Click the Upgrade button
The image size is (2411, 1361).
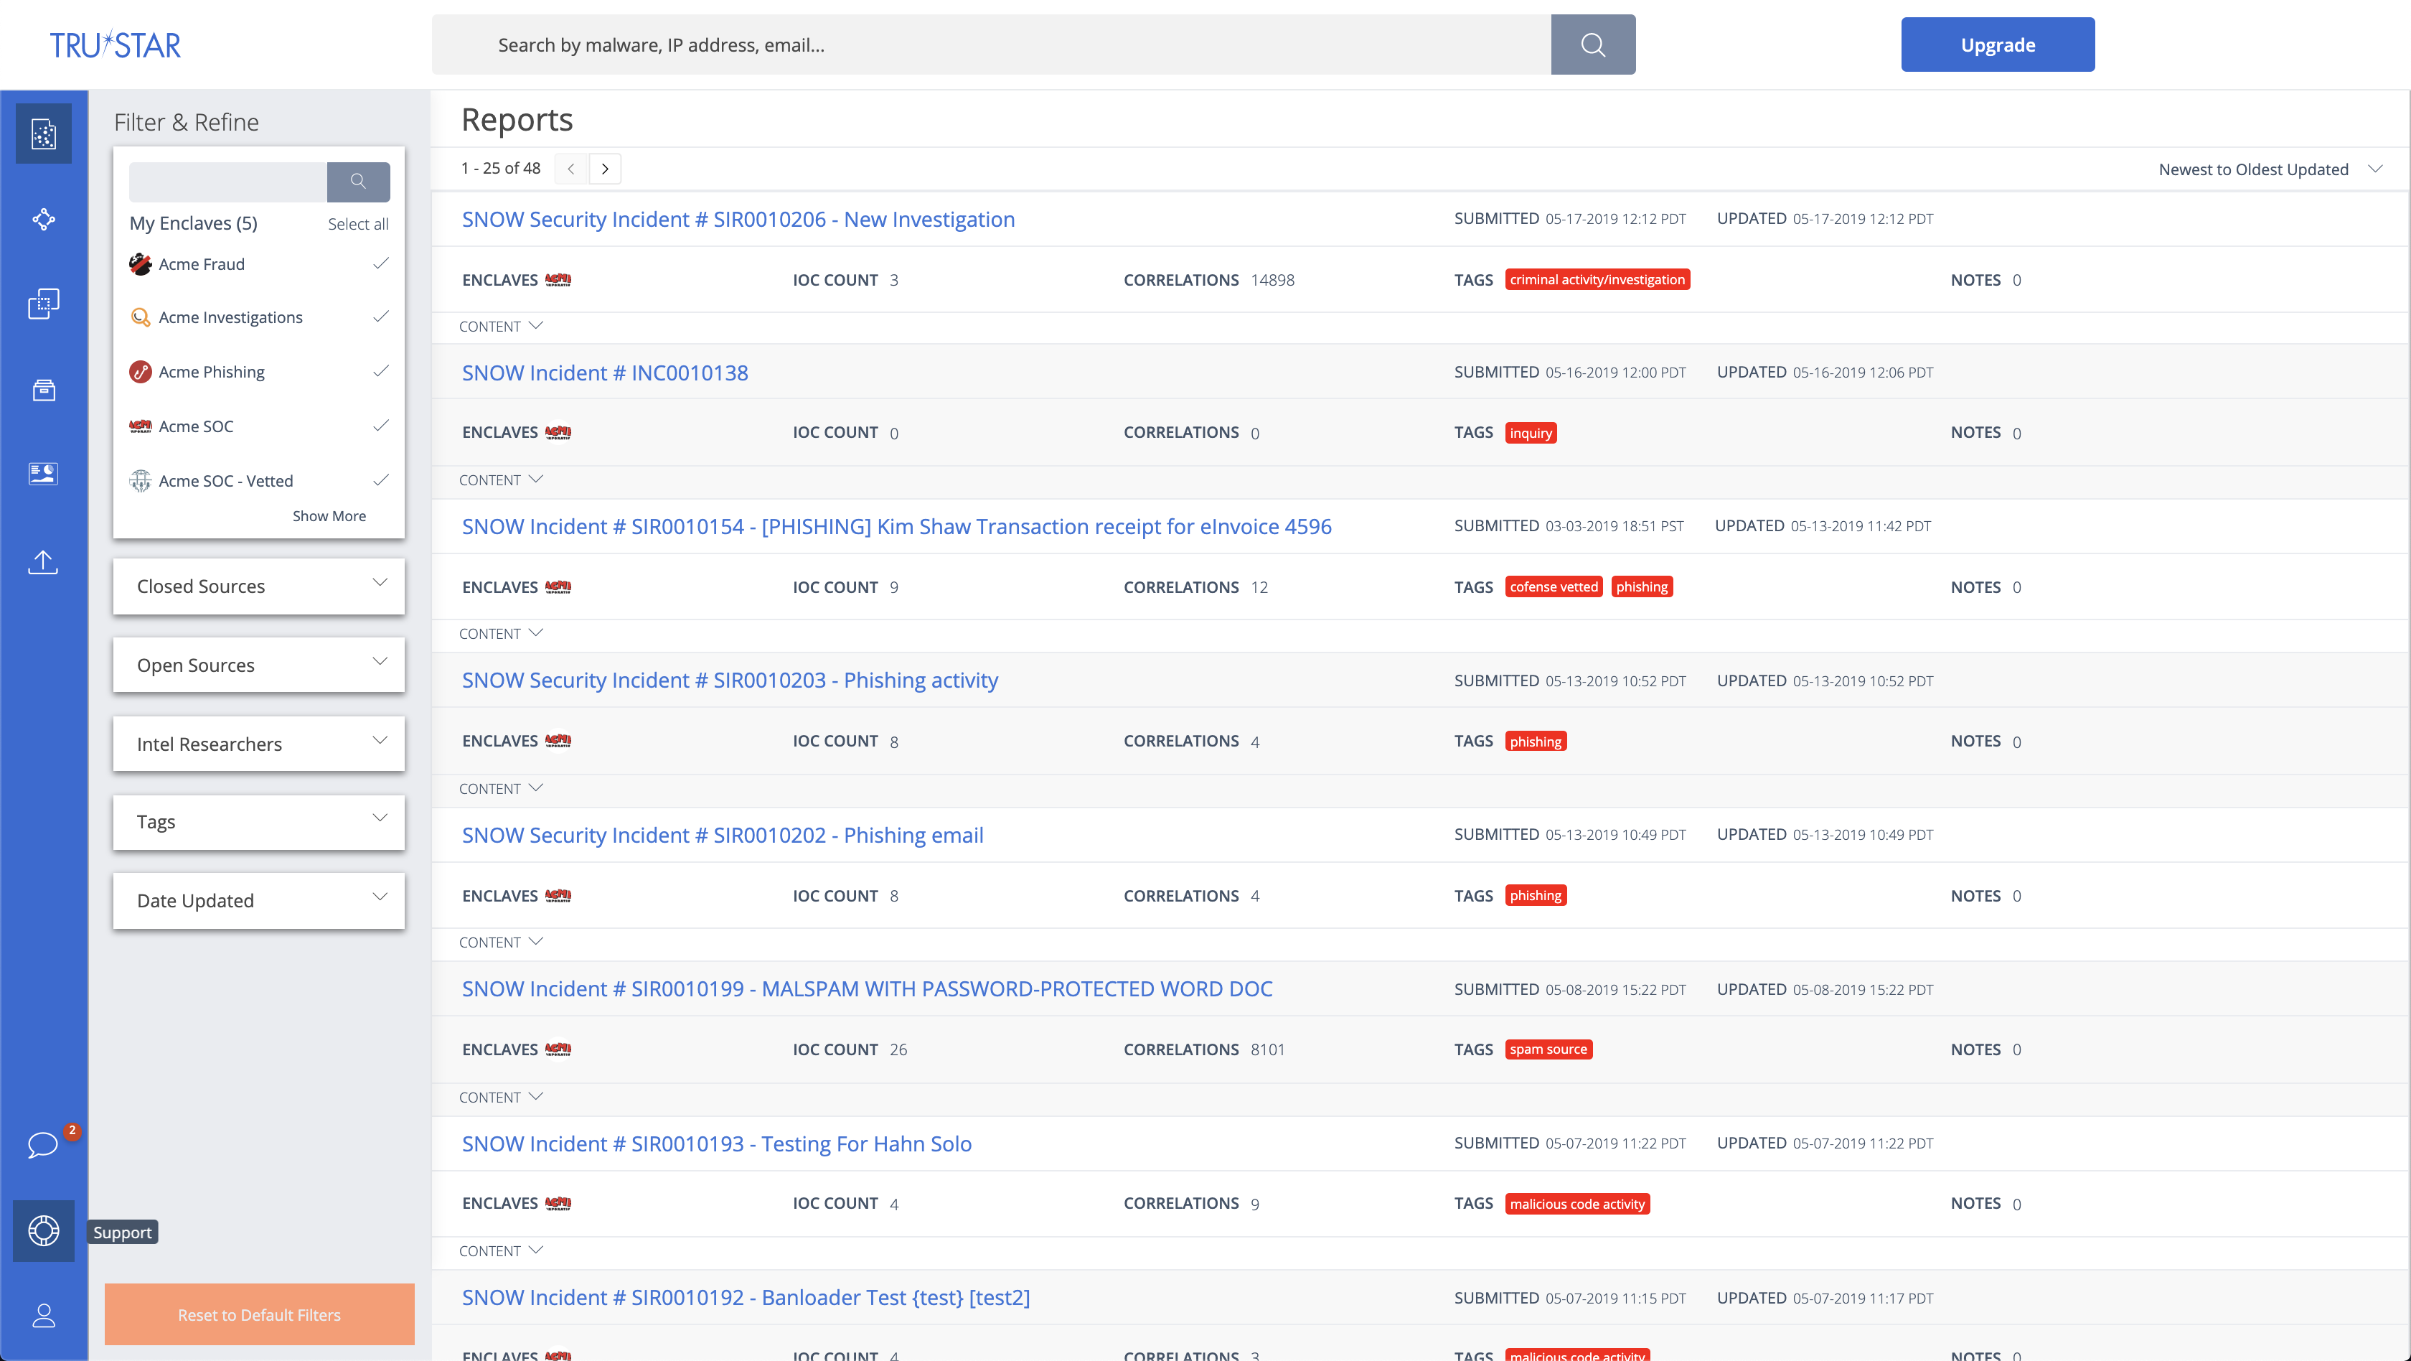coord(1997,44)
